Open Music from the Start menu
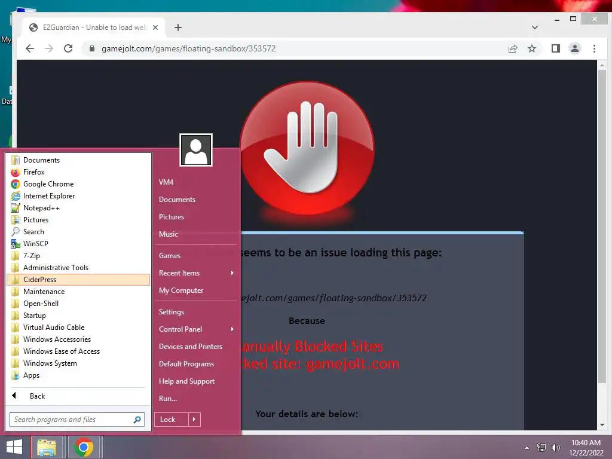 click(196, 234)
